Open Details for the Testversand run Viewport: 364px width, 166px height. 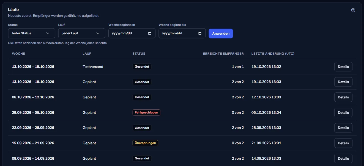coord(343,67)
